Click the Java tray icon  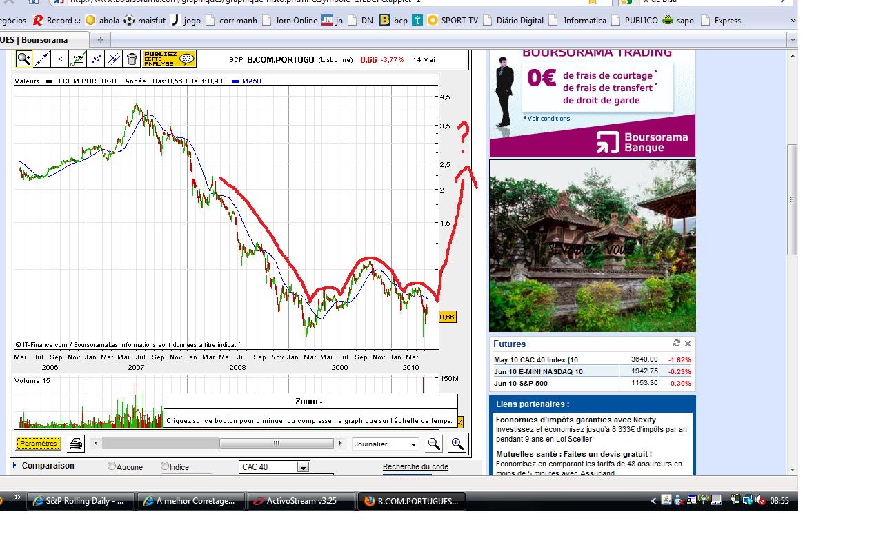(x=666, y=500)
